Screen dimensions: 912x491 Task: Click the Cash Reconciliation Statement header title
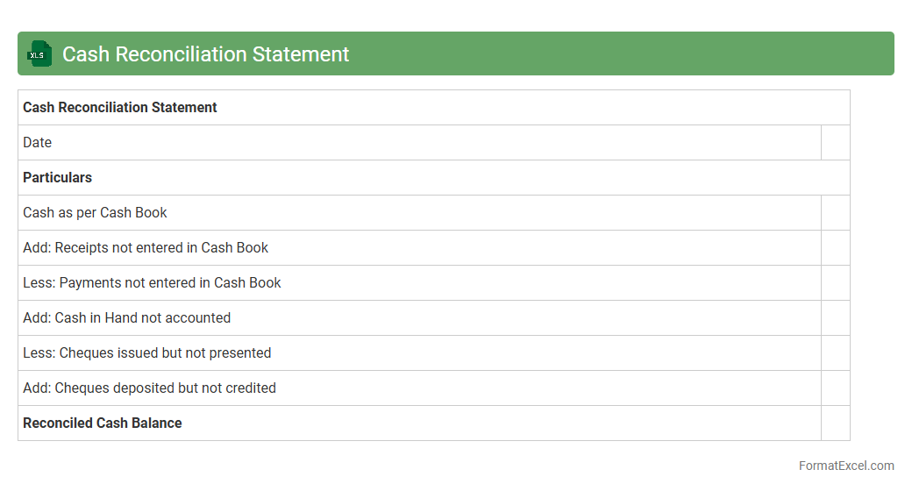(205, 54)
